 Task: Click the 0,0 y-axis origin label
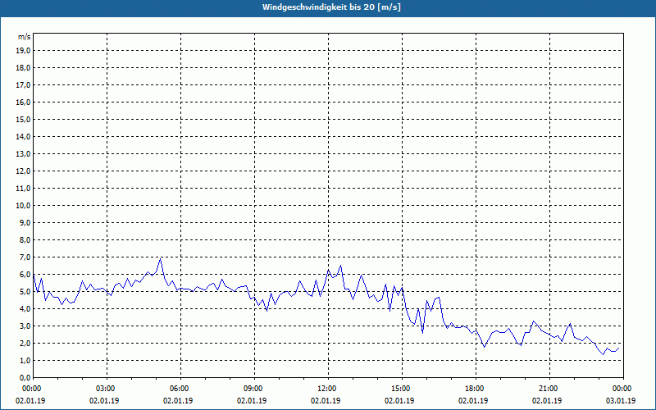[x=25, y=377]
